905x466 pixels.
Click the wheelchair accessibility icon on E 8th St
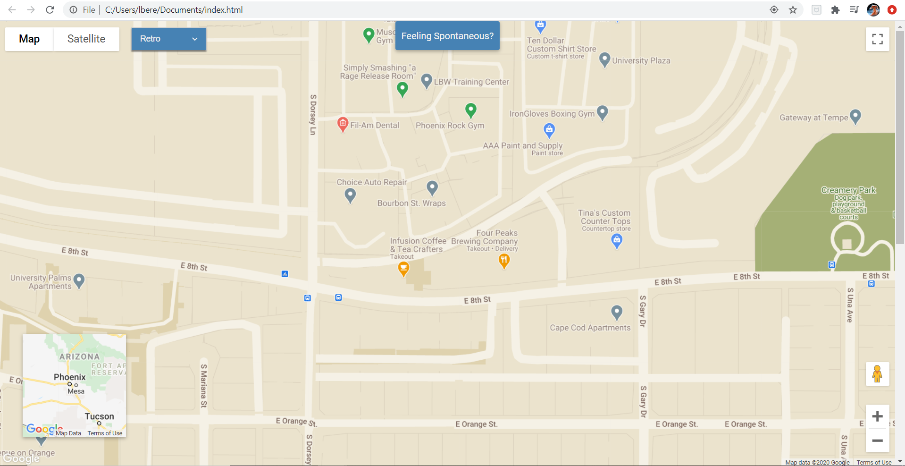[285, 274]
